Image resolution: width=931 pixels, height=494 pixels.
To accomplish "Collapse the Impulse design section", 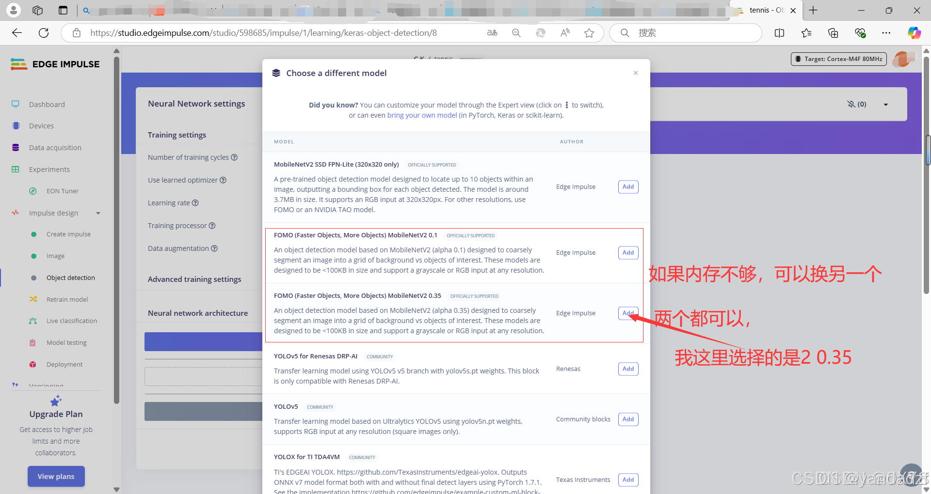I will click(98, 213).
